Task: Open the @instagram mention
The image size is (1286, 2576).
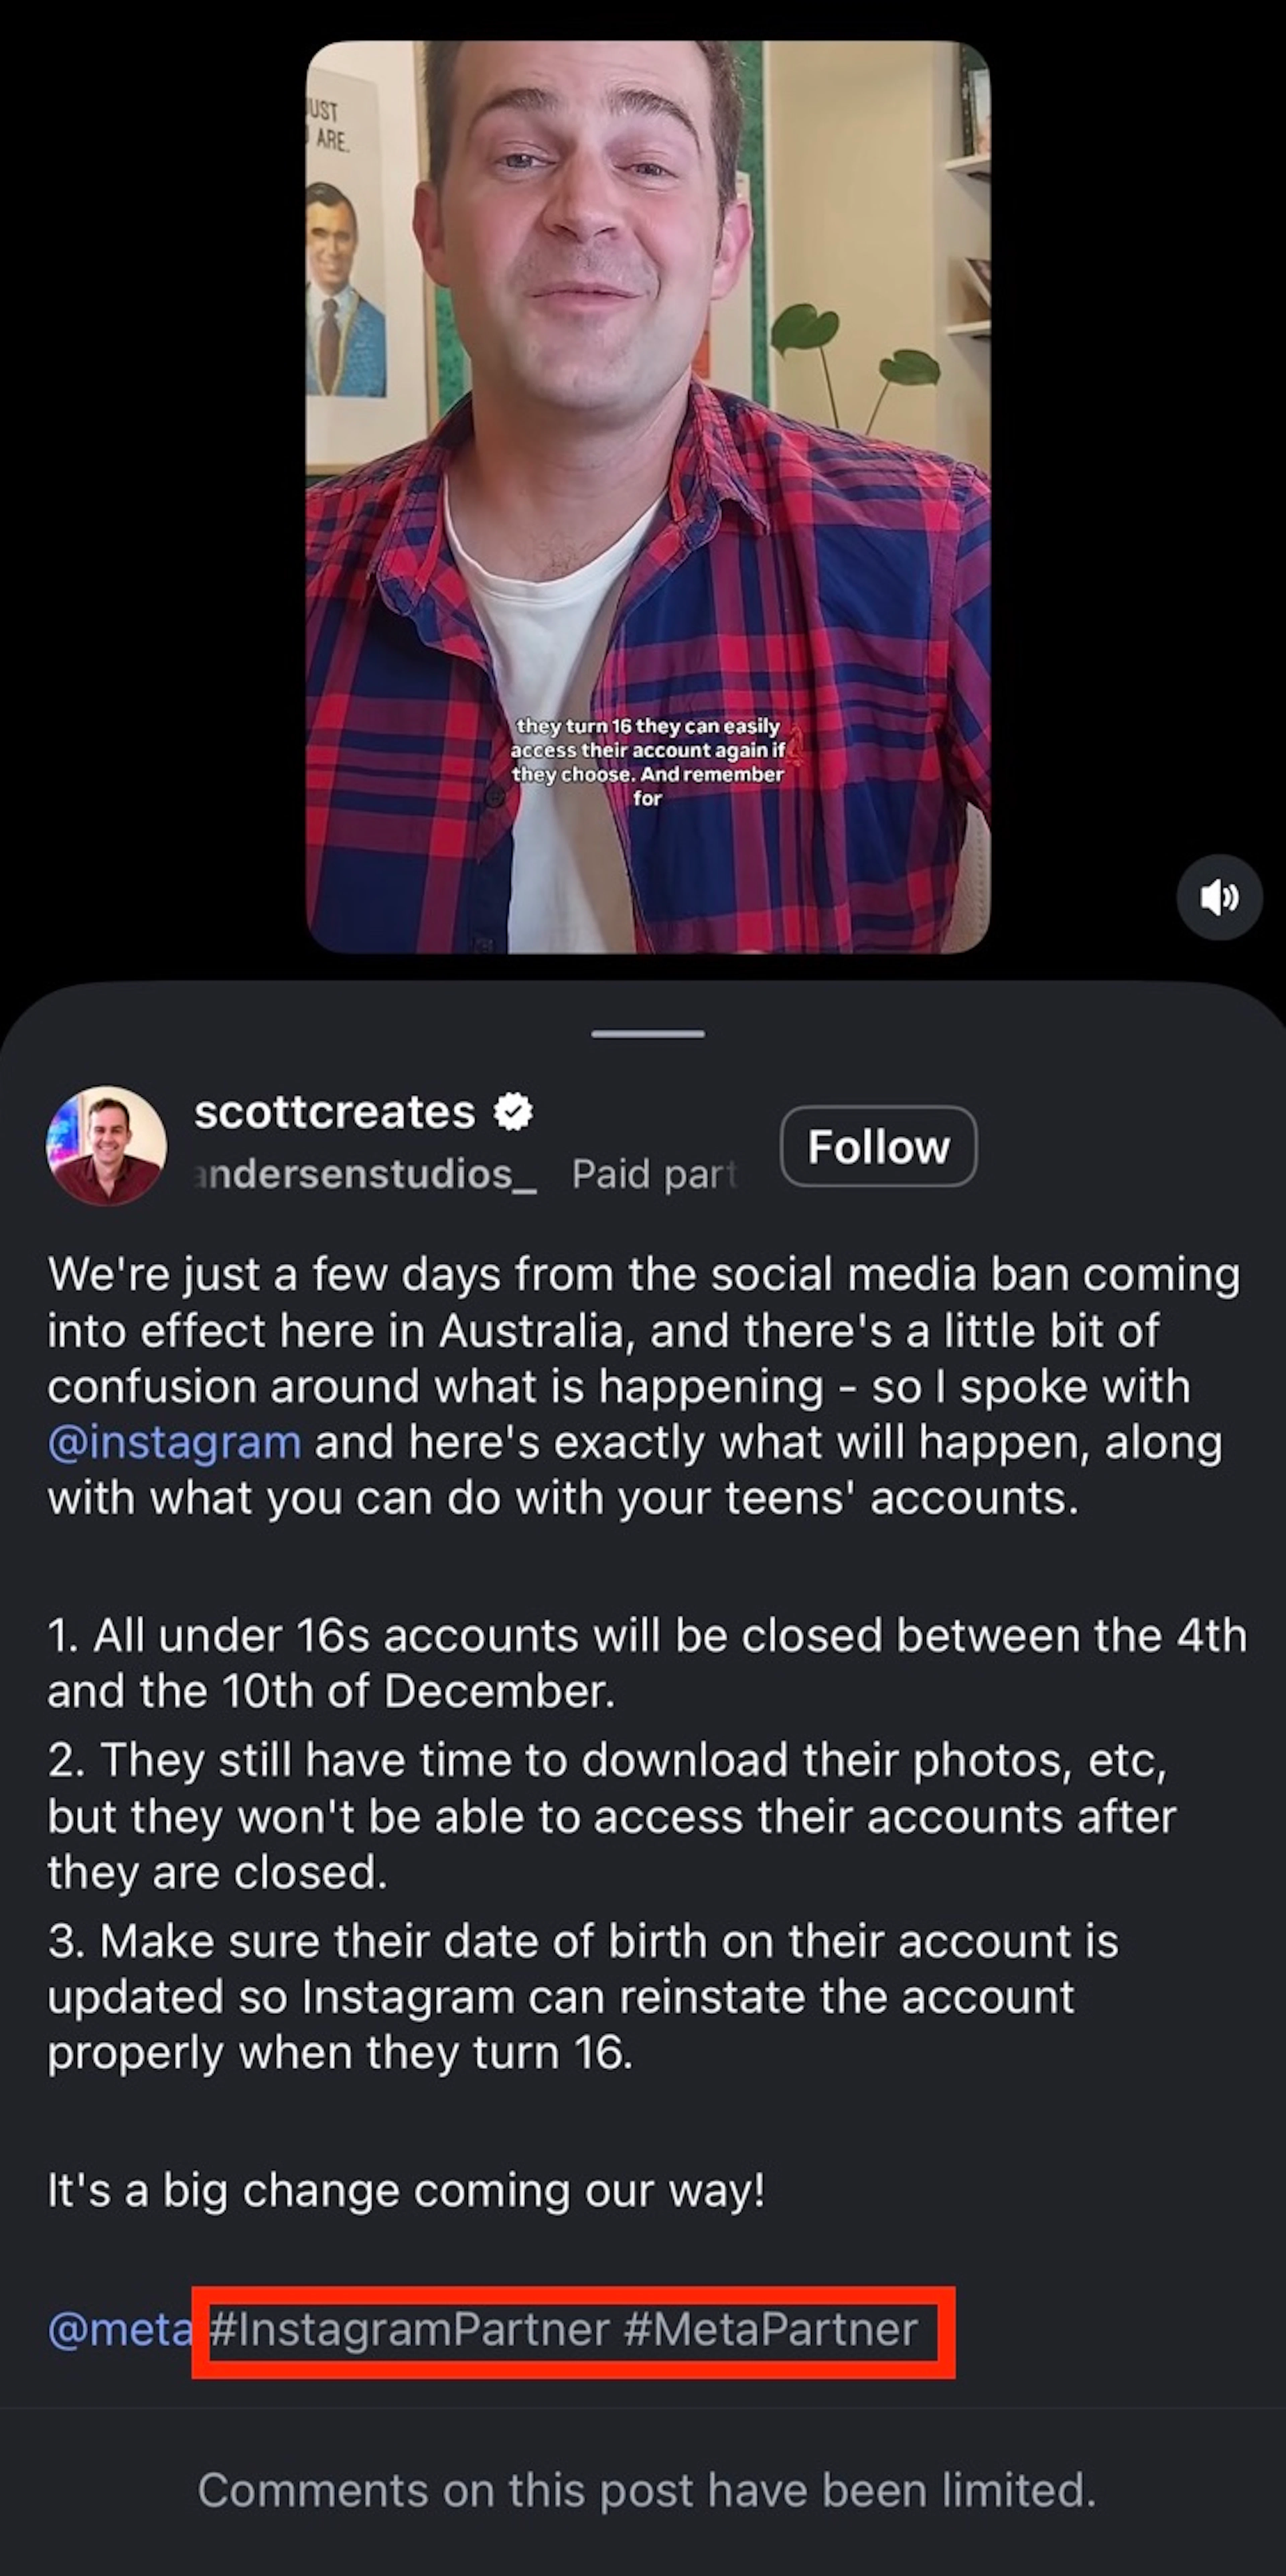Action: pyautogui.click(x=174, y=1442)
